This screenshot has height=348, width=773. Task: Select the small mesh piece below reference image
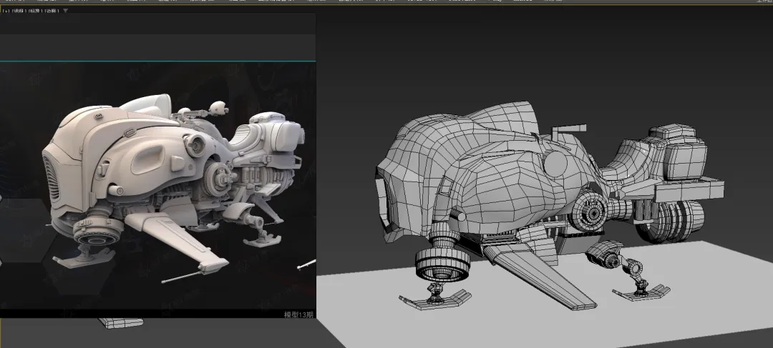coord(120,324)
